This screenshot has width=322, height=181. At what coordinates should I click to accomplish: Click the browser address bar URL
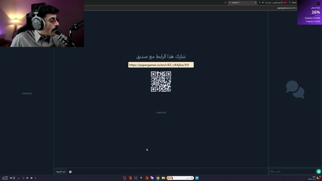(x=287, y=8)
